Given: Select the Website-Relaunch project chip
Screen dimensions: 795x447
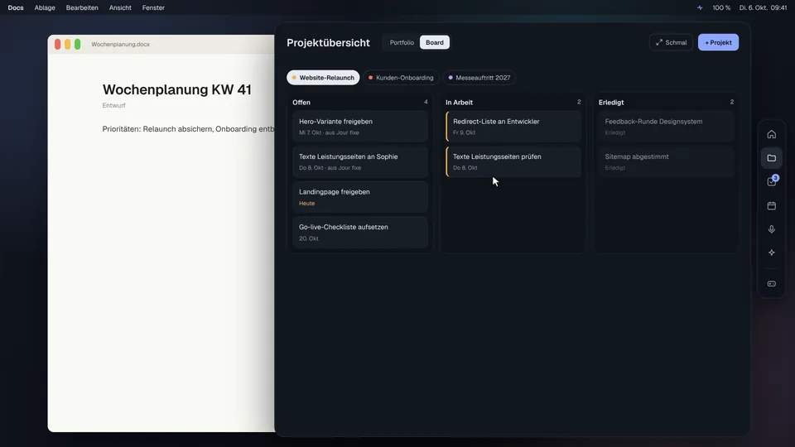Looking at the screenshot, I should (323, 78).
